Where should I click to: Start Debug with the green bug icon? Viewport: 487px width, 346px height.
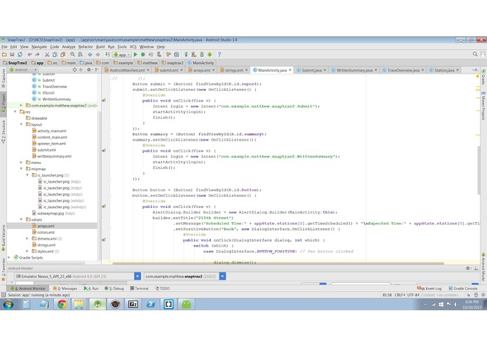[x=143, y=55]
